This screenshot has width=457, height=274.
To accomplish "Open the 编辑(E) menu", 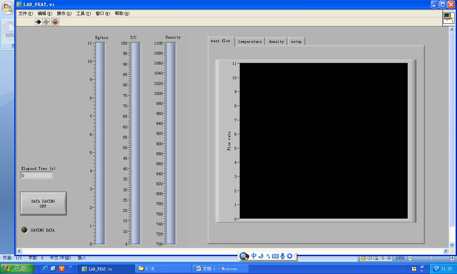I will click(x=45, y=14).
